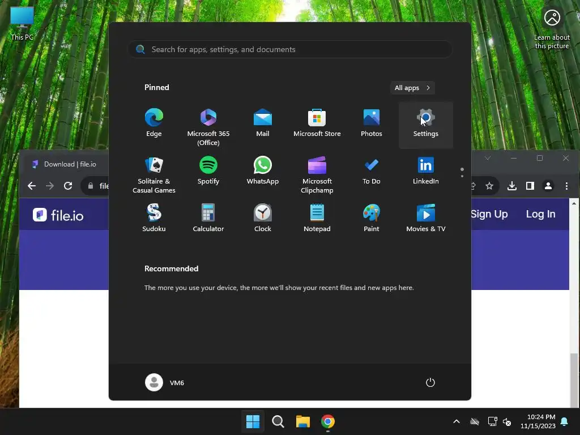The width and height of the screenshot is (580, 435).
Task: Go back in Chrome window
Action: (x=32, y=186)
